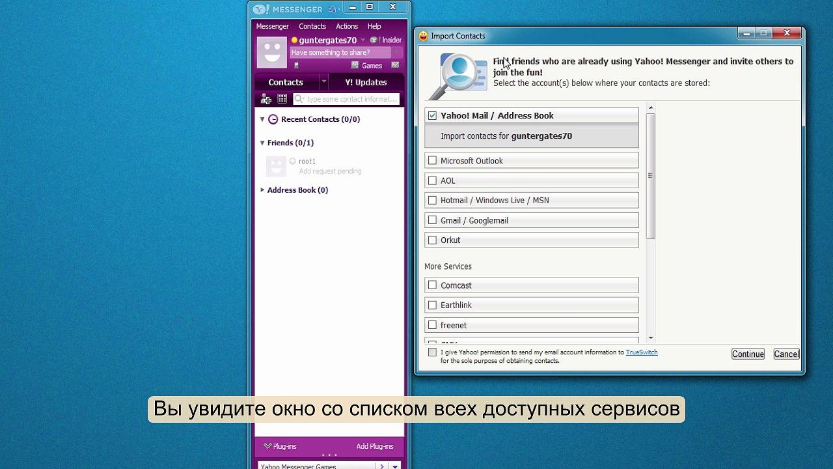This screenshot has height=469, width=833.
Task: Click the guntergates70 avatar picture
Action: [x=271, y=52]
